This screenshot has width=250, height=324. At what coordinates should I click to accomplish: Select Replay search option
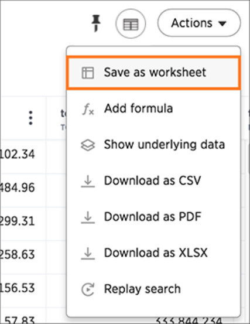point(153,289)
